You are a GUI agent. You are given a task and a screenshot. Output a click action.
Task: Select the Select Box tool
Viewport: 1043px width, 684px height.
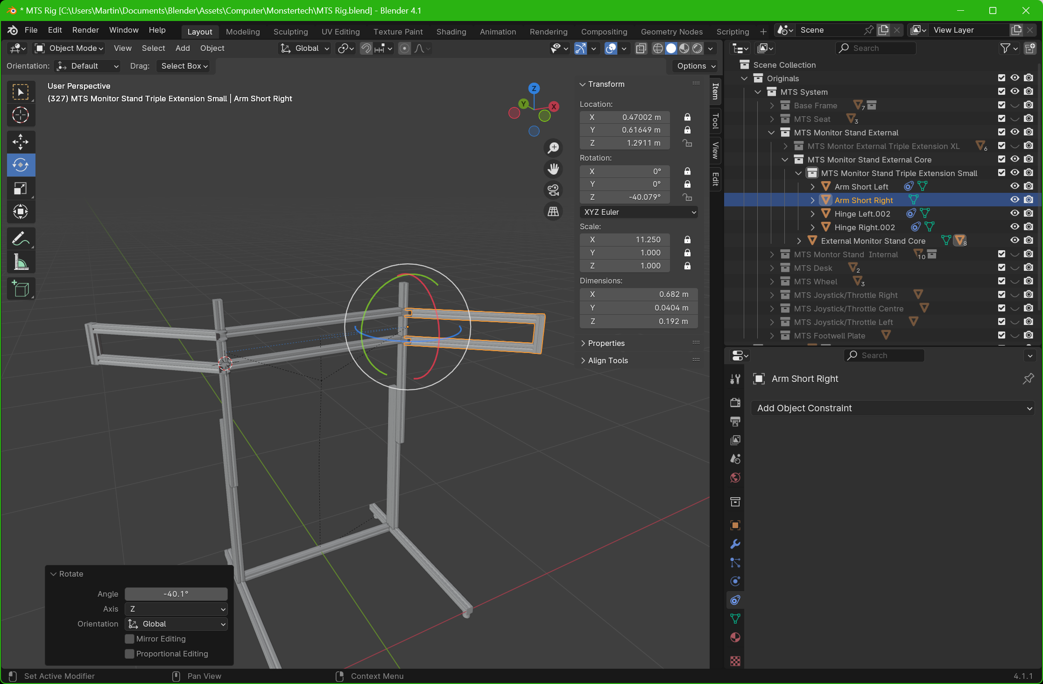21,92
